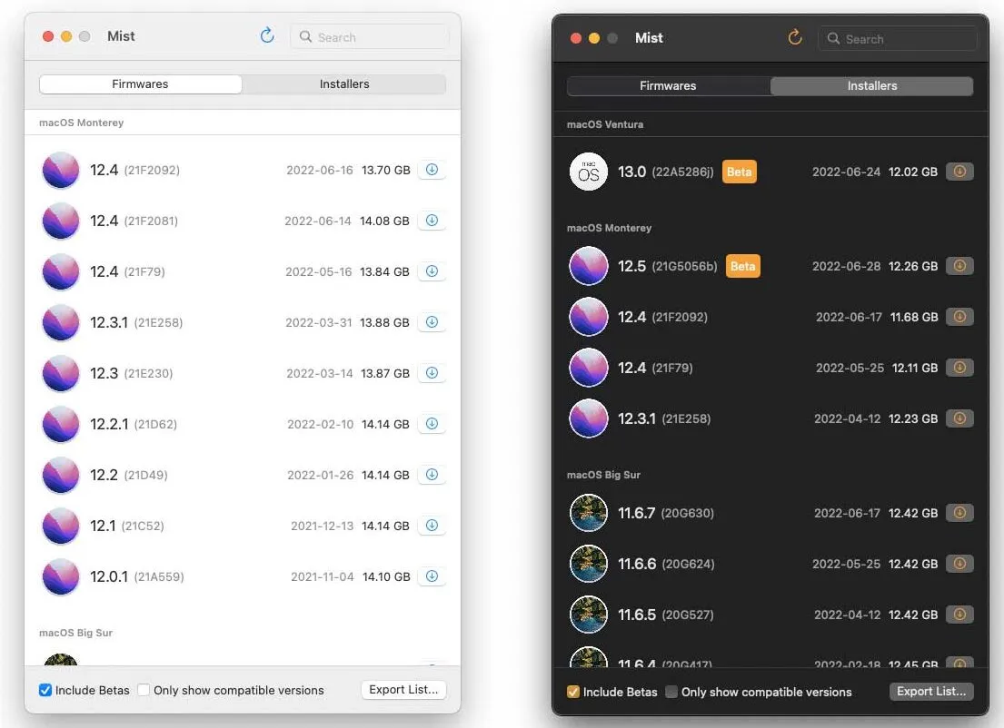Enable Only show compatible versions in the dark window

tap(671, 692)
